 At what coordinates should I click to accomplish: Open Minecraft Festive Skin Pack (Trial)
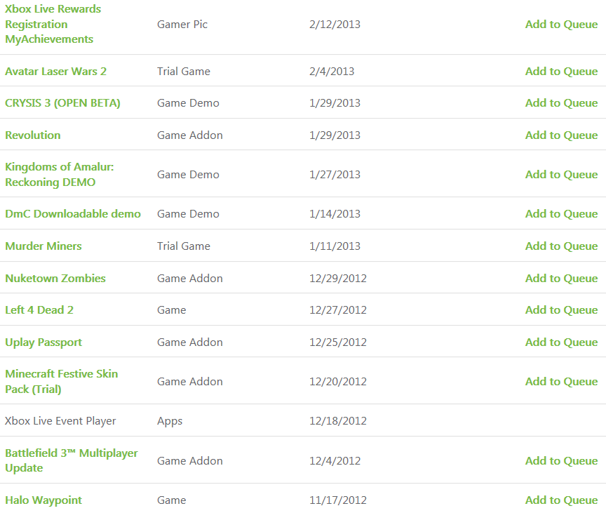[62, 382]
